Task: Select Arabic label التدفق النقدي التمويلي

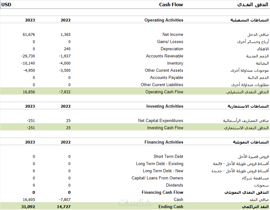Action: [x=247, y=193]
